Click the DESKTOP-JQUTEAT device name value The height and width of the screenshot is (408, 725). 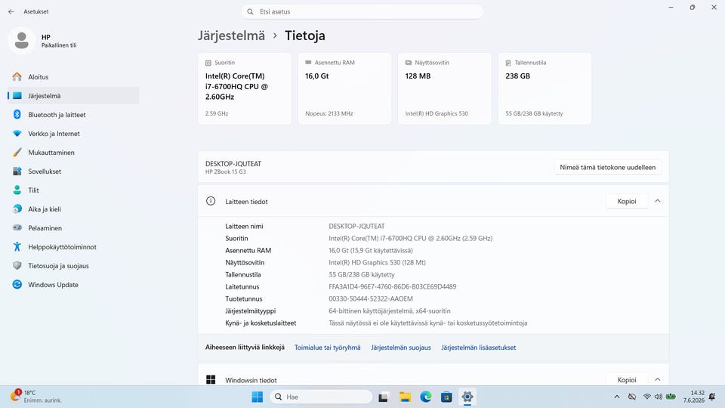click(x=356, y=226)
